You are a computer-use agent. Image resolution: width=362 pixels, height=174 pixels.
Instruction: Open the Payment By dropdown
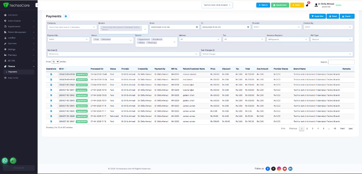pos(68,40)
